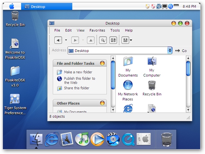Image resolution: width=205 pixels, height=154 pixels.
Task: Open FlyakiteOSX v3.0 desktop folder
Action: (15, 76)
